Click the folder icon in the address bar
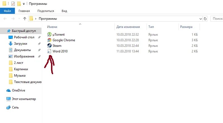Viewport: 223px width, 123px height. [x=31, y=18]
